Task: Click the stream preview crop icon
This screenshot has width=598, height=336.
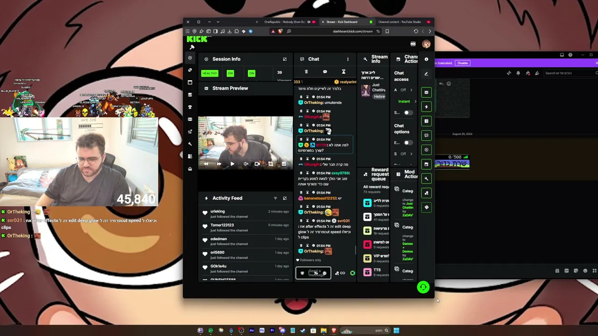Action: [271, 164]
